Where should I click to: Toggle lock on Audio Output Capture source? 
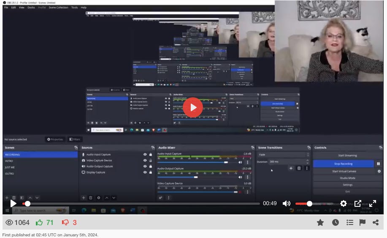pos(151,166)
